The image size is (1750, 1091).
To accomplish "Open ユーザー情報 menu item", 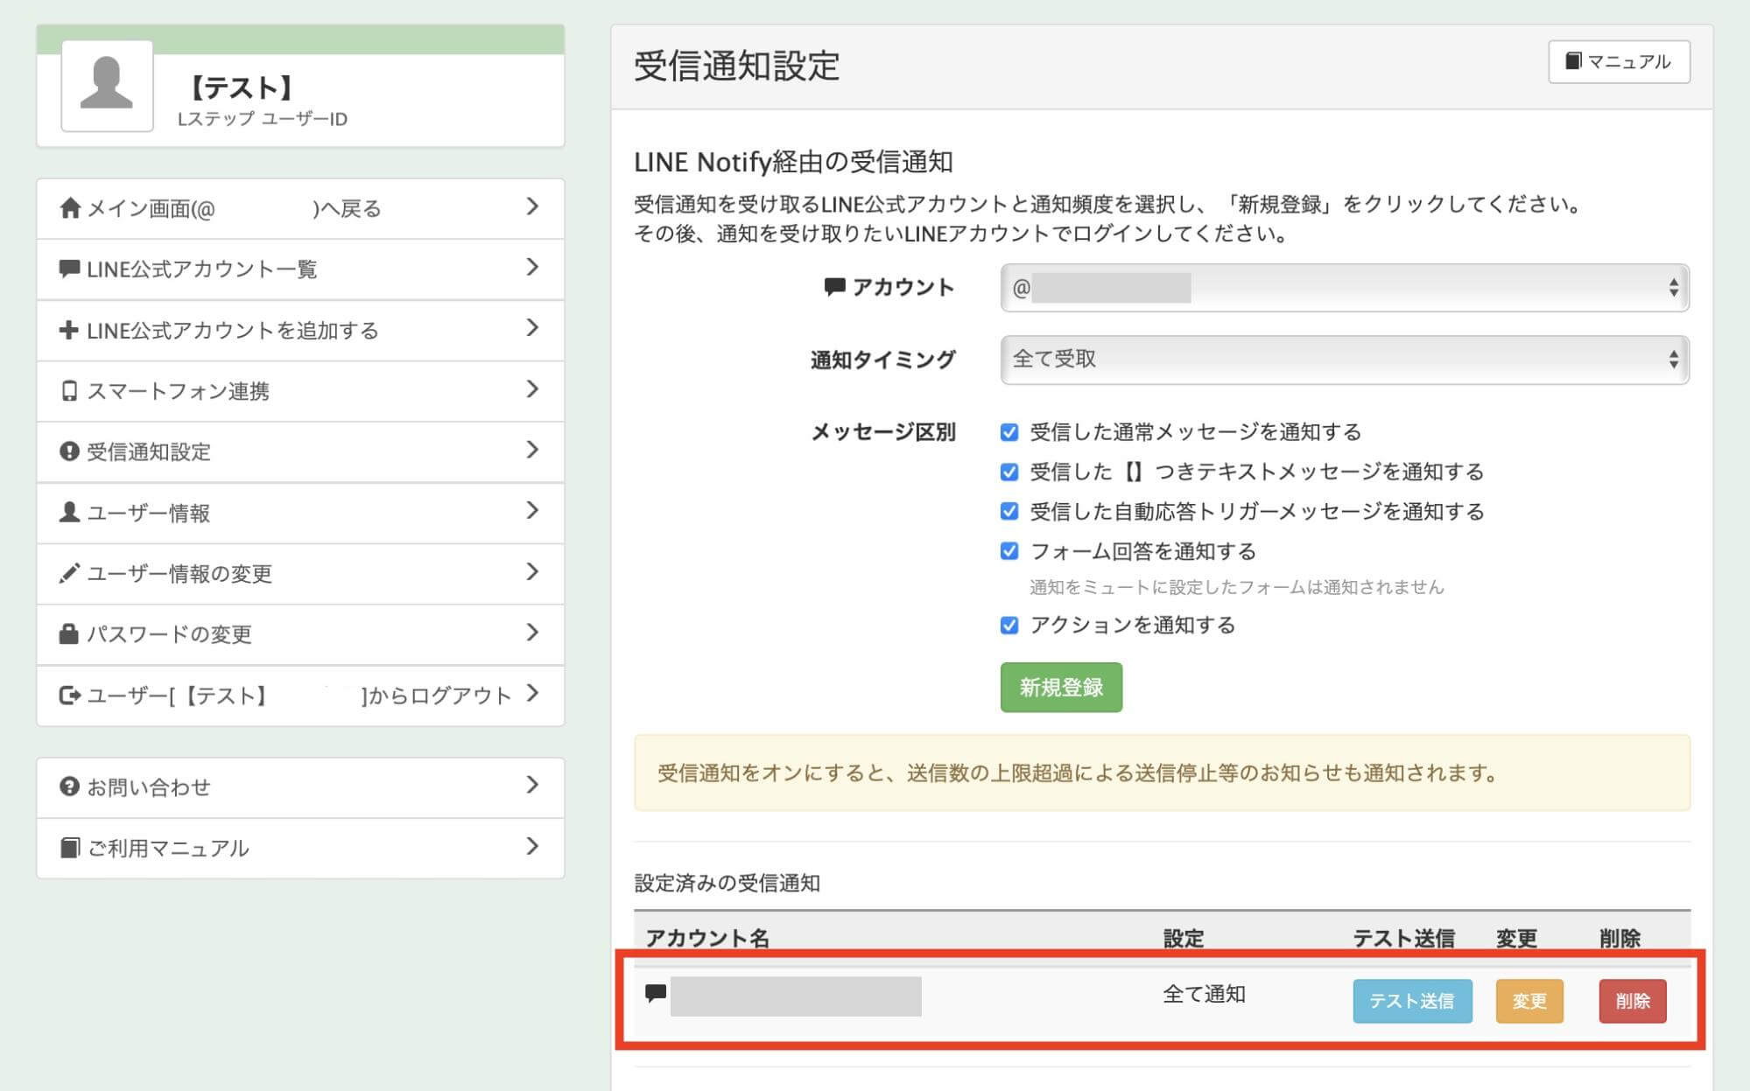I will tap(300, 513).
